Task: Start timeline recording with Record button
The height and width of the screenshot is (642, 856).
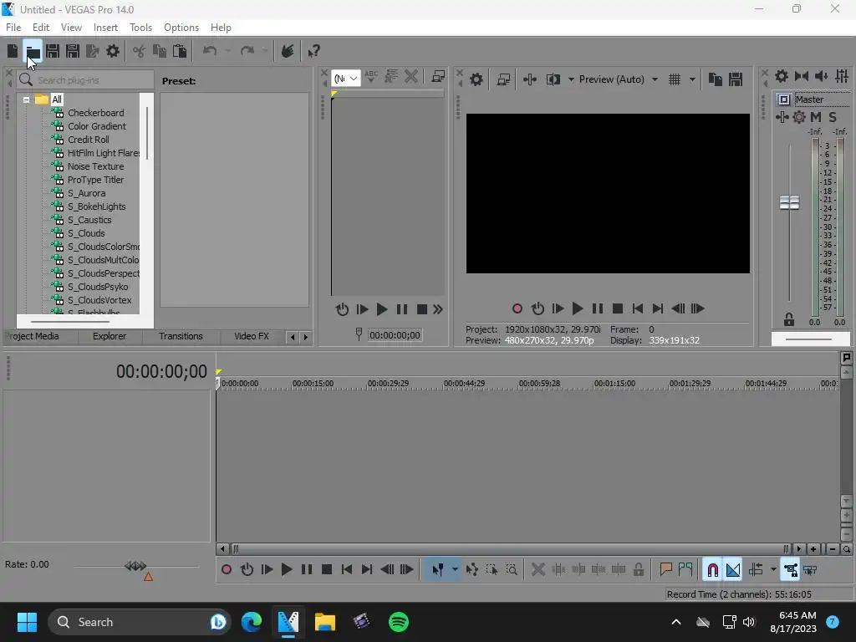Action: coord(227,570)
